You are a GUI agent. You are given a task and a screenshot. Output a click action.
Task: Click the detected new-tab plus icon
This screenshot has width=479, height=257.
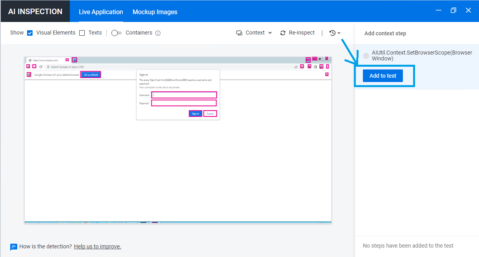point(75,60)
